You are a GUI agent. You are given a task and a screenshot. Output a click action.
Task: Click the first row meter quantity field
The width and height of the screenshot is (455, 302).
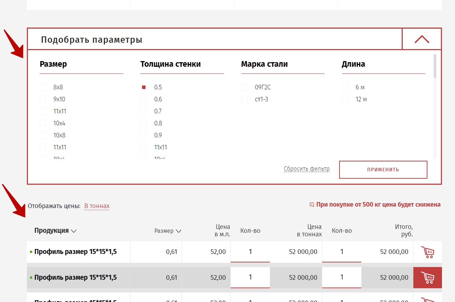[250, 252]
